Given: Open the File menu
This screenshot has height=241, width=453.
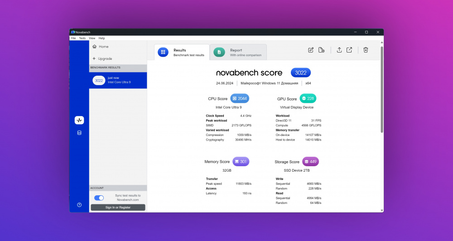Looking at the screenshot, I should click(73, 38).
